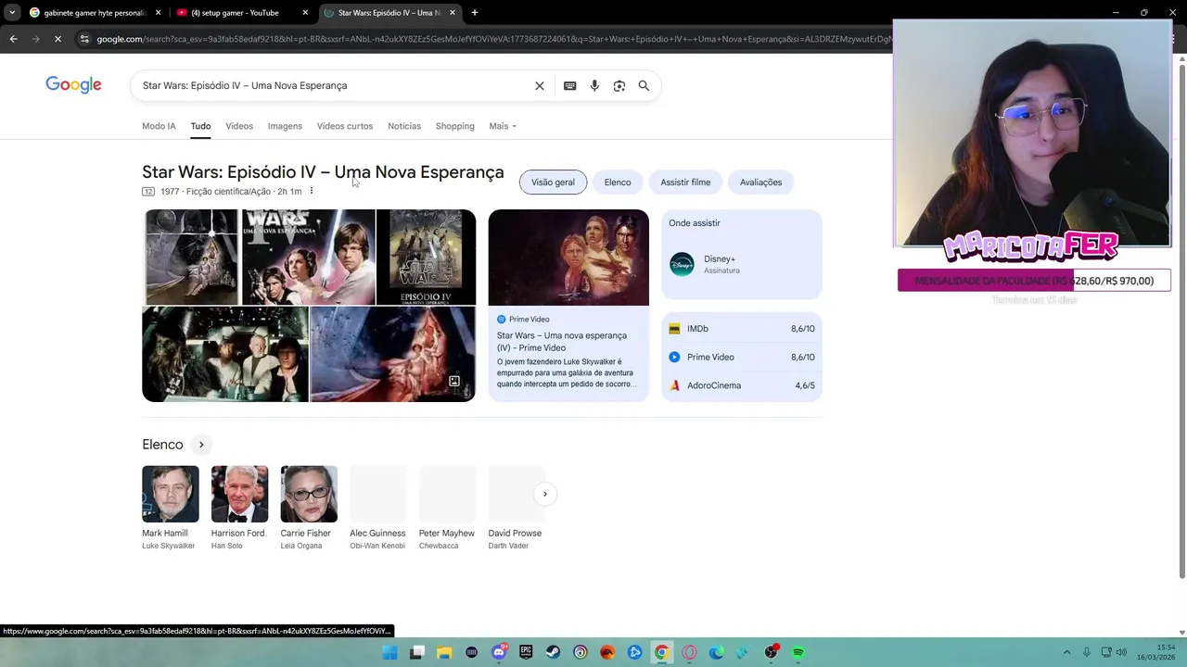
Task: Open browser tab list dropdown
Action: coord(11,13)
